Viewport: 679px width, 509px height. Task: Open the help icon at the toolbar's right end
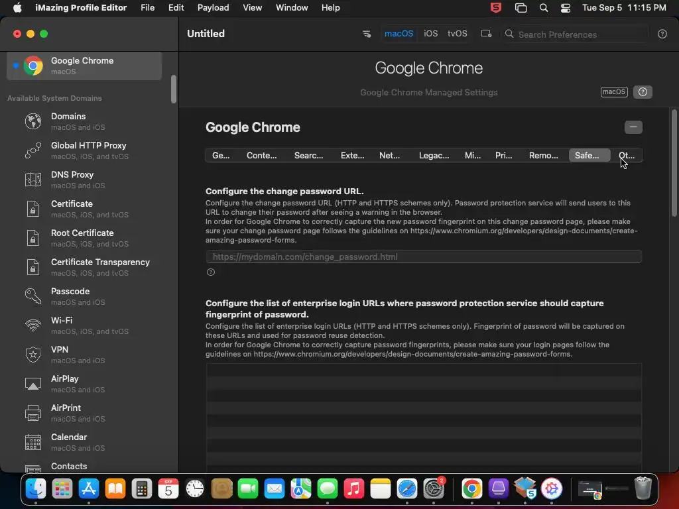click(x=662, y=34)
